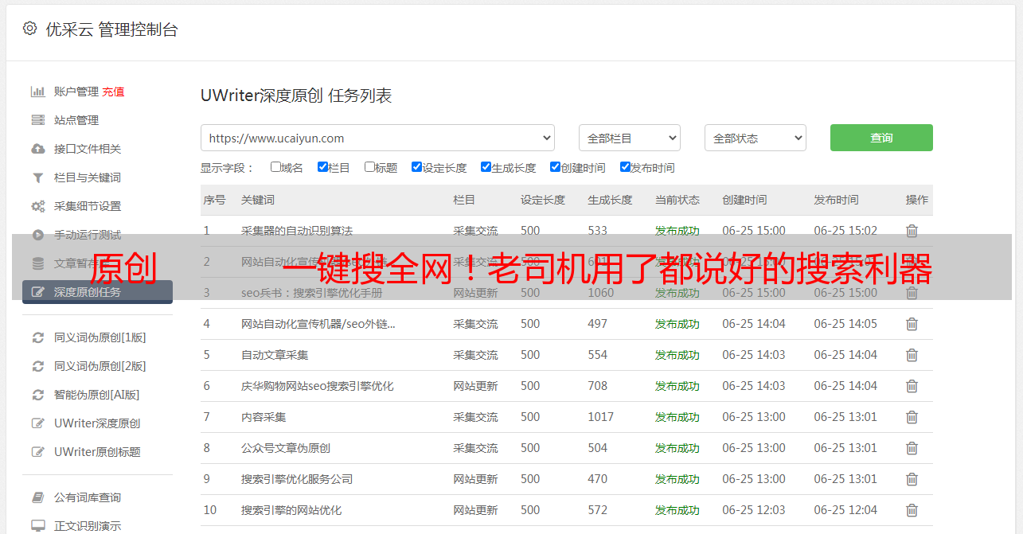Open the site URL dropdown https://www.ucaiyun.com

377,138
